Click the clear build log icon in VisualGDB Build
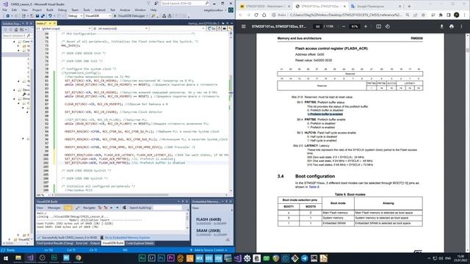Image resolution: width=470 pixels, height=264 pixels. point(78,208)
